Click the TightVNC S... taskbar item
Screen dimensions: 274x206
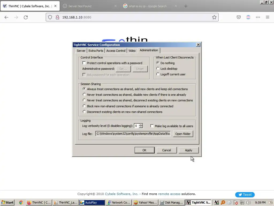pyautogui.click(x=199, y=203)
